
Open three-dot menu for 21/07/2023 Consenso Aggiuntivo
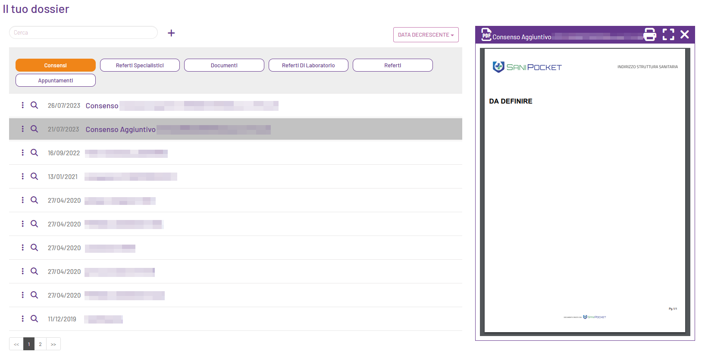pos(22,129)
